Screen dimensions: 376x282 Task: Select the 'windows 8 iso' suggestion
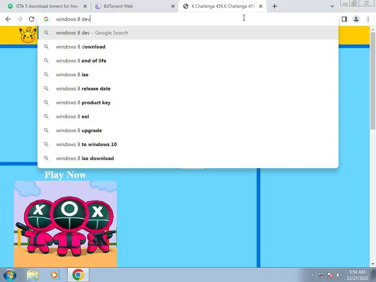pos(188,75)
